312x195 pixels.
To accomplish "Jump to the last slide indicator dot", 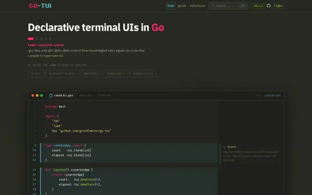I will 50,39.
